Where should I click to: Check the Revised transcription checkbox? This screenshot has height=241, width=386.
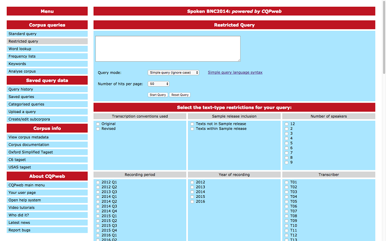coord(98,128)
